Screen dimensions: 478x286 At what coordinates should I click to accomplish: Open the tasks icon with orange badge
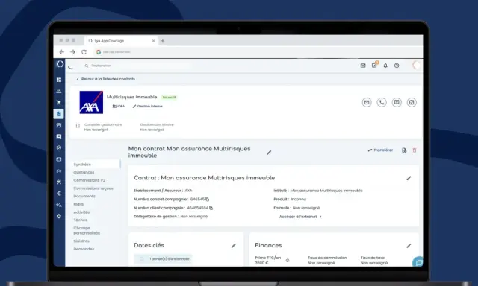click(374, 65)
